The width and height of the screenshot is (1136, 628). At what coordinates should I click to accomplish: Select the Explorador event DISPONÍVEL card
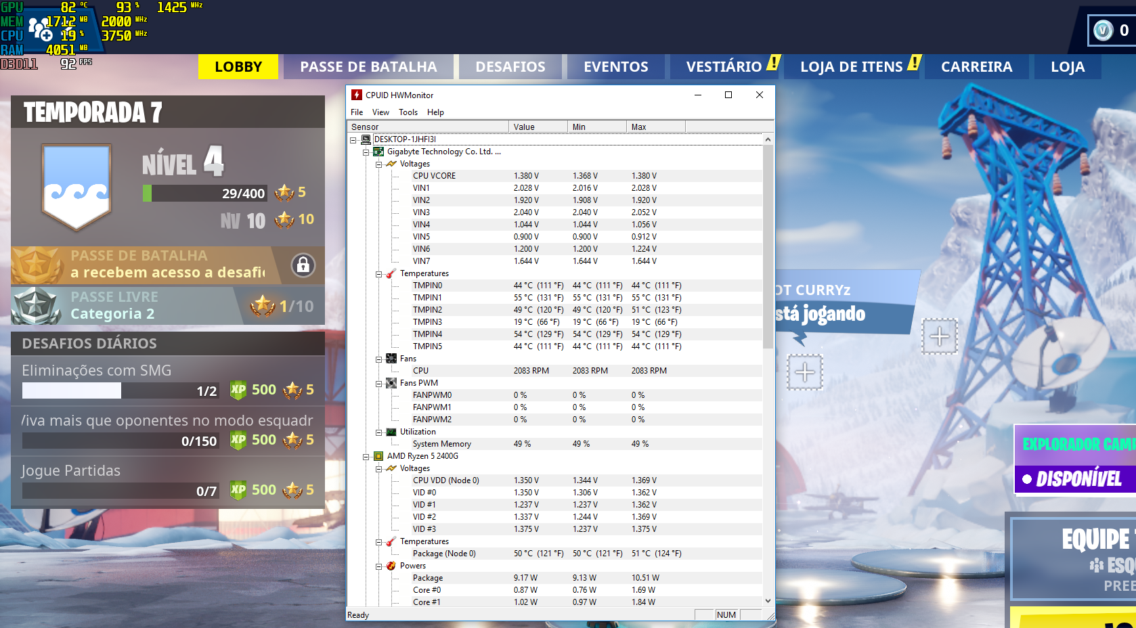coord(1075,459)
